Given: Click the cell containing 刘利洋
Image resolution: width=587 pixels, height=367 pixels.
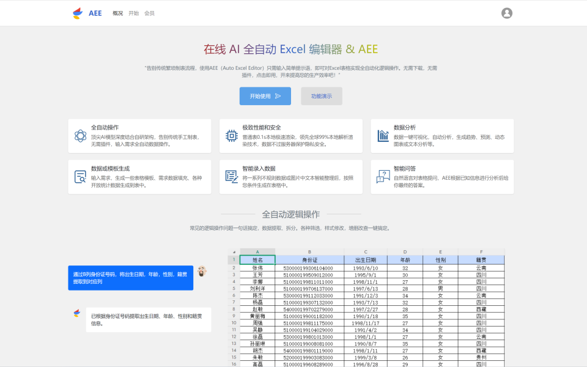Looking at the screenshot, I should point(257,289).
